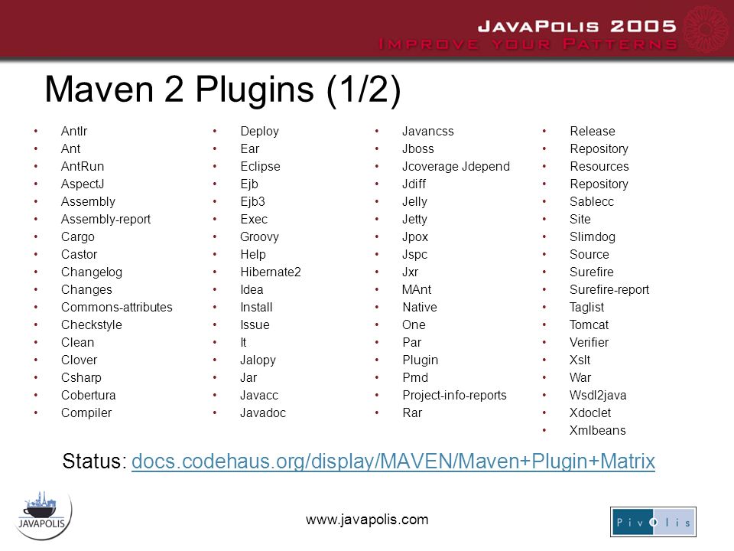Select the Jelly list item
734x551 pixels.
[x=414, y=202]
